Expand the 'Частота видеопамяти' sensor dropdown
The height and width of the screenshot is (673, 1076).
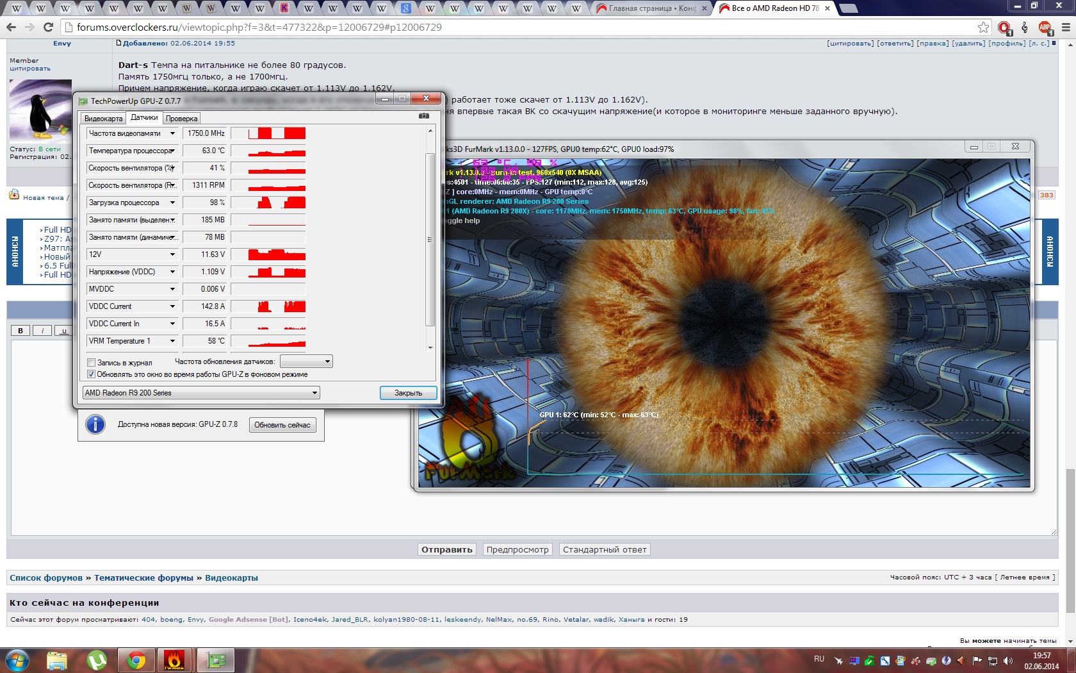172,133
